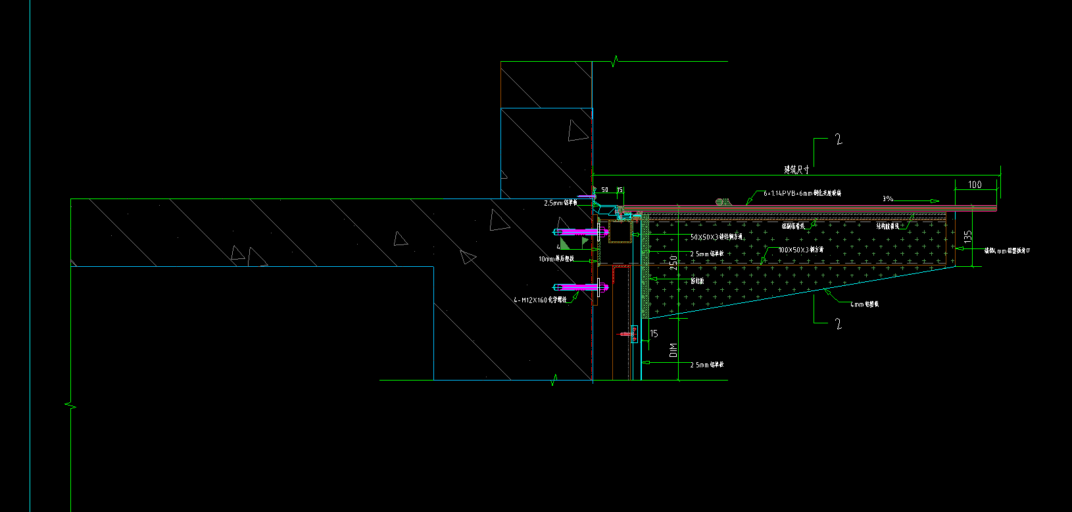Click the 密封胶 sealant label
The image size is (1072, 512).
click(x=697, y=281)
